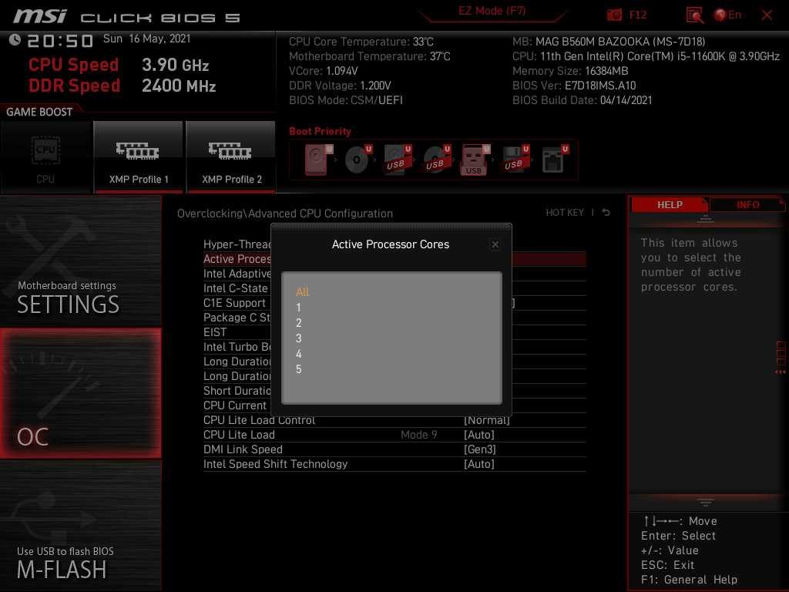Open Intel Speed Shift Technology [Auto] value
The height and width of the screenshot is (592, 789).
click(x=479, y=464)
